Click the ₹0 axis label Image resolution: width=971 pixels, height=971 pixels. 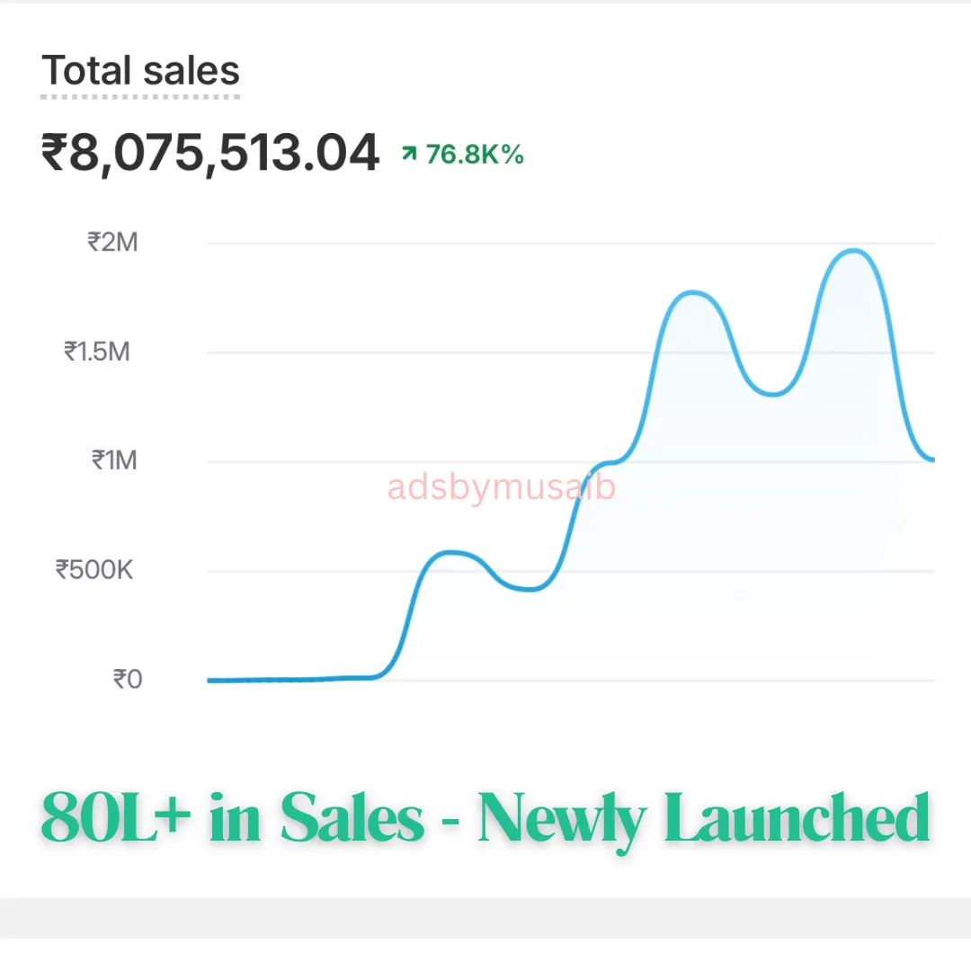(x=128, y=680)
